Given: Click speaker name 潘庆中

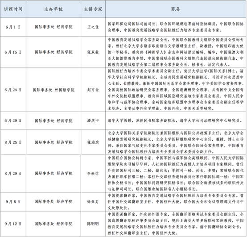Looking at the screenshot, I should [93, 121].
